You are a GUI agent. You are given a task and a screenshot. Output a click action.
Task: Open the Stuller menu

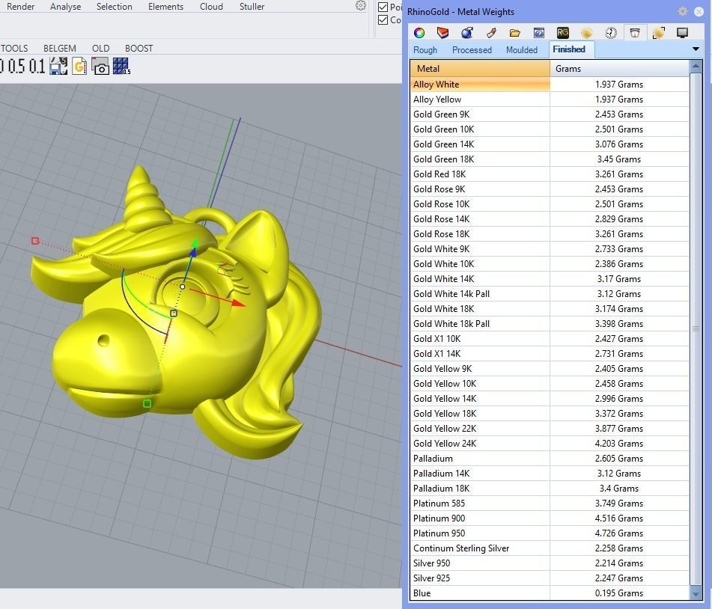click(252, 6)
